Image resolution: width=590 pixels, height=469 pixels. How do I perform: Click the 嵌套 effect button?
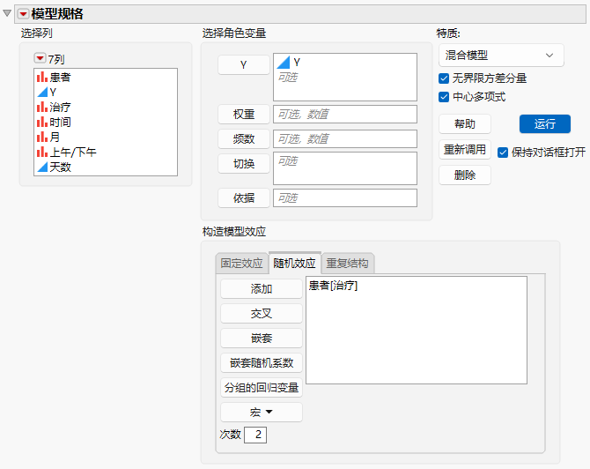[x=262, y=339]
